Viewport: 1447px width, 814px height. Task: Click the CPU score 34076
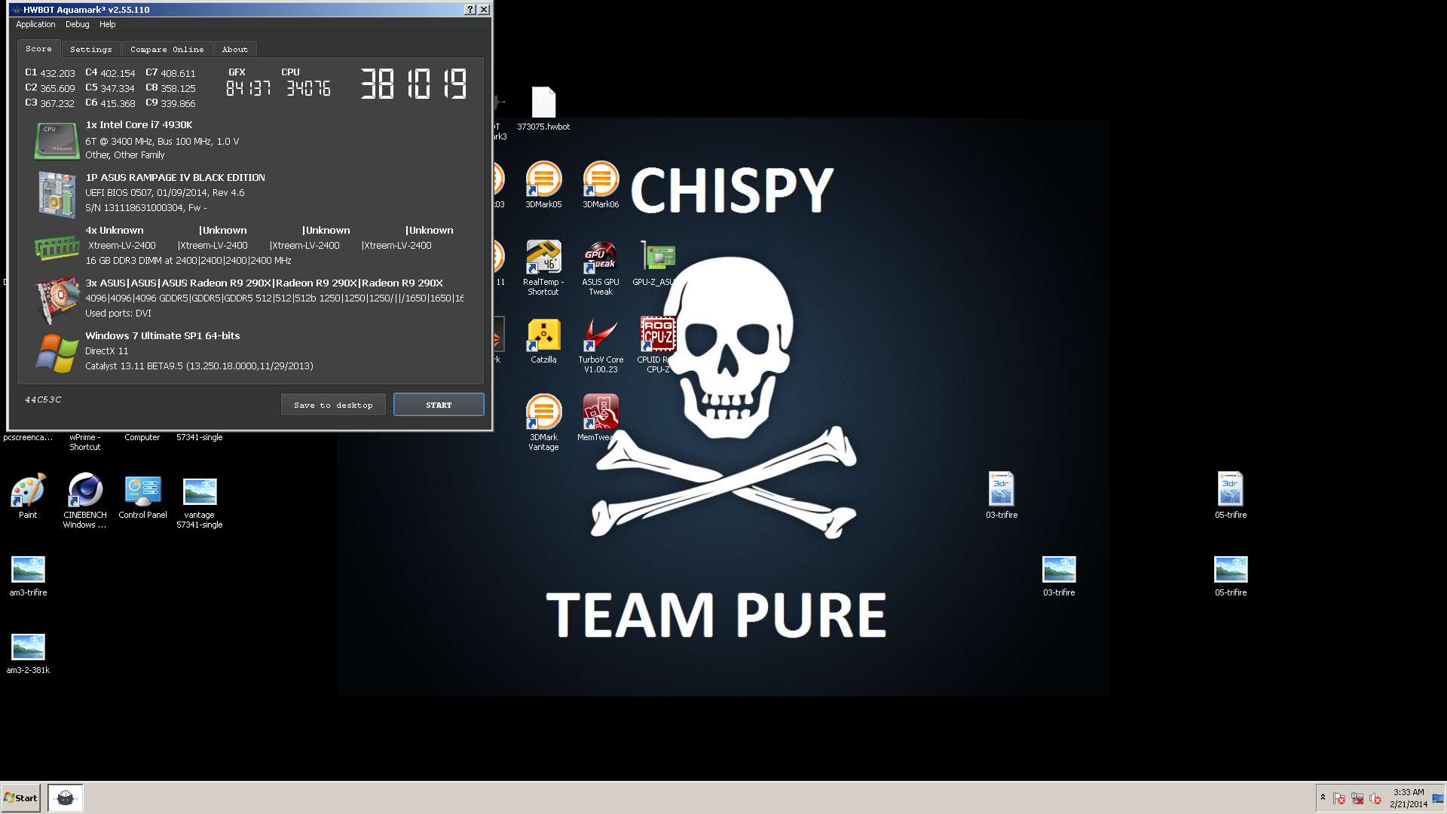(x=308, y=88)
